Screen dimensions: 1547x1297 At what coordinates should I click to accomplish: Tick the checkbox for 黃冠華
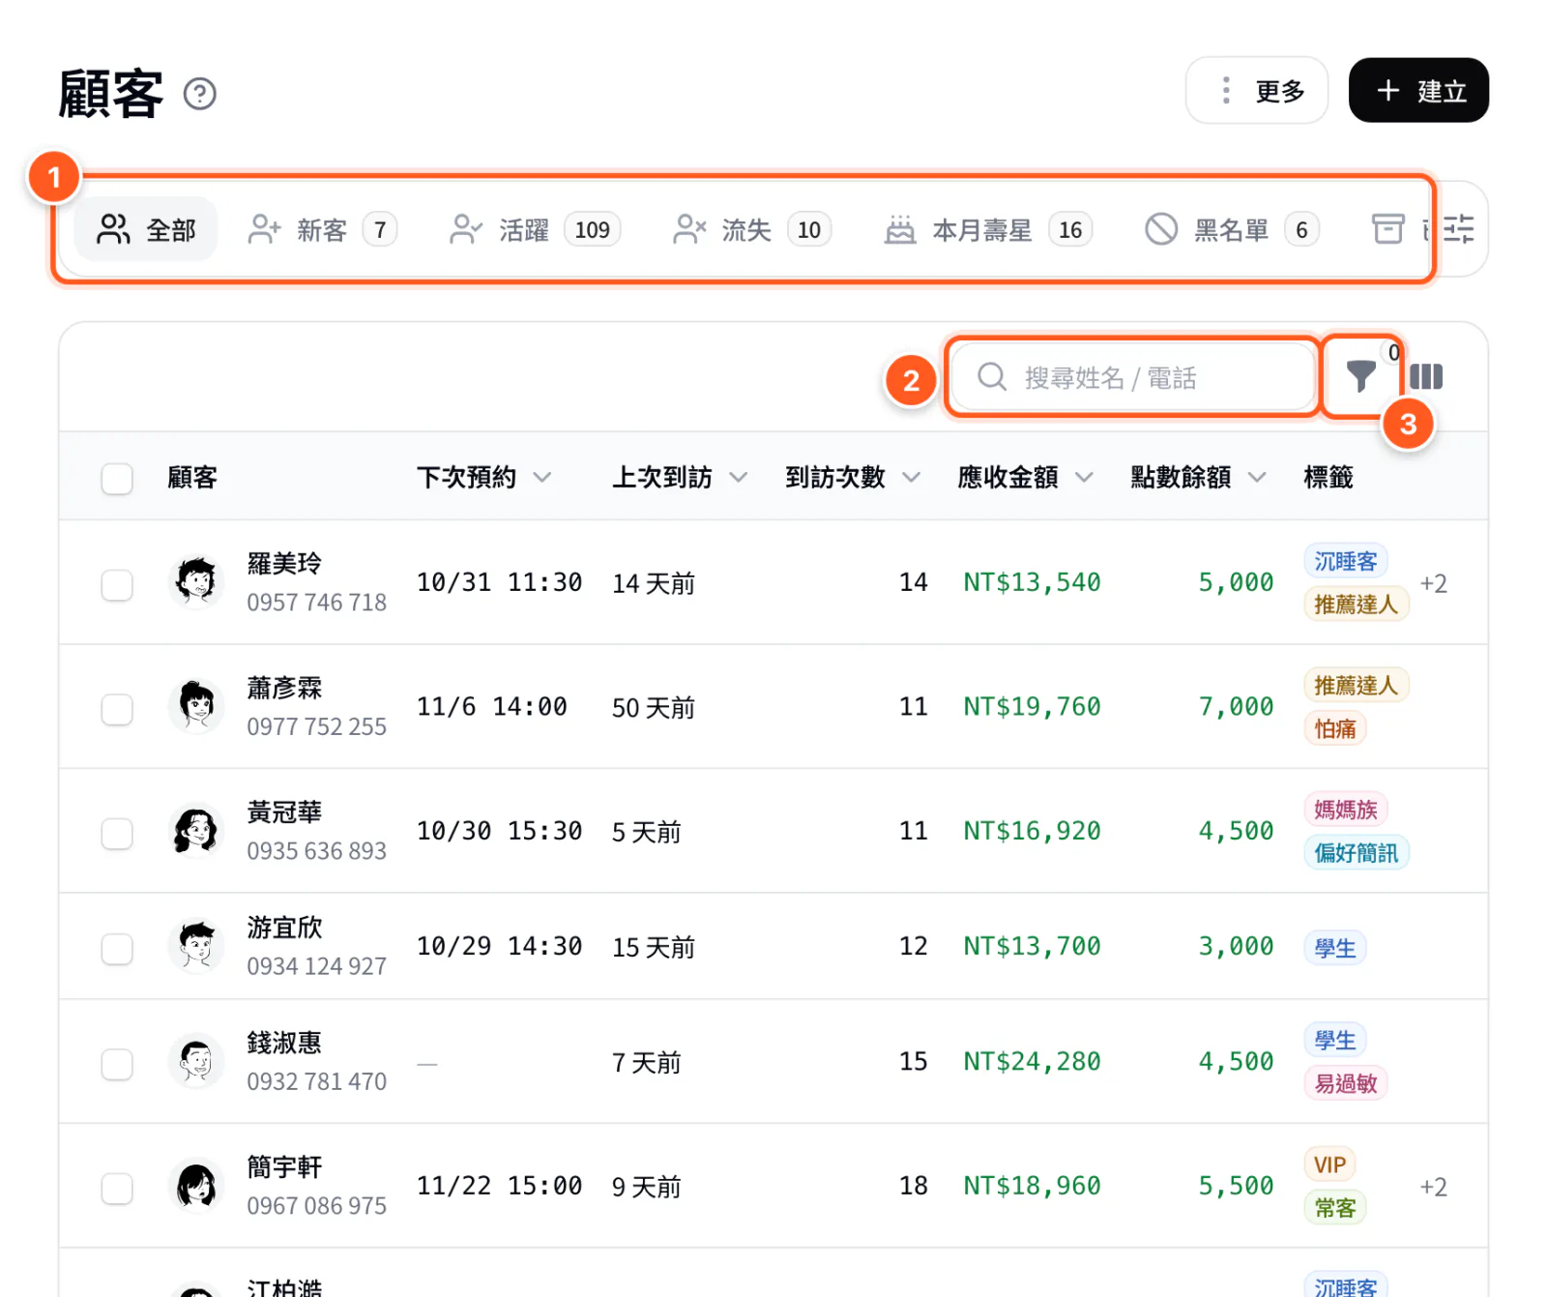point(117,833)
